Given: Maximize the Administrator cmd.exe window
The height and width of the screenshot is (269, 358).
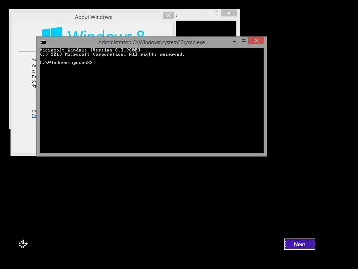Looking at the screenshot, I should click(x=244, y=41).
